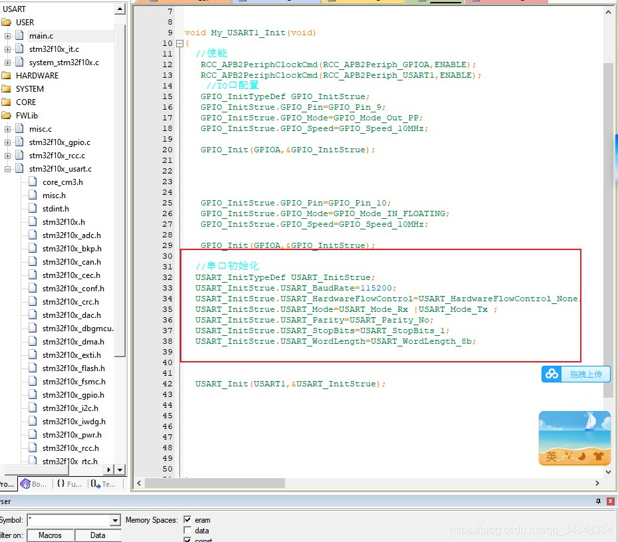Viewport: 618px width, 542px height.
Task: Click the editor vertical scrollbar thumb
Action: pyautogui.click(x=609, y=231)
